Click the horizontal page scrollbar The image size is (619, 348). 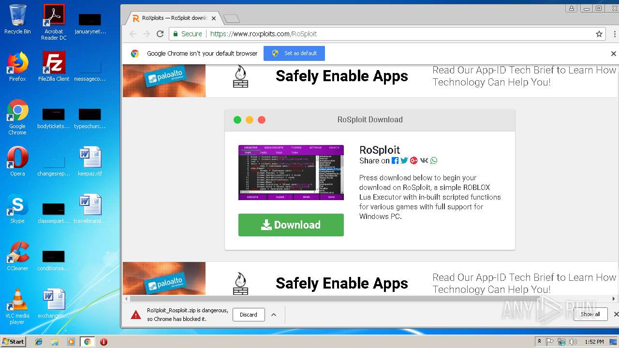pos(370,299)
